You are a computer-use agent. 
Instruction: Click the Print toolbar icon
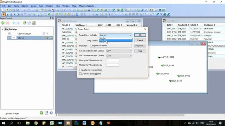pyautogui.click(x=50, y=10)
